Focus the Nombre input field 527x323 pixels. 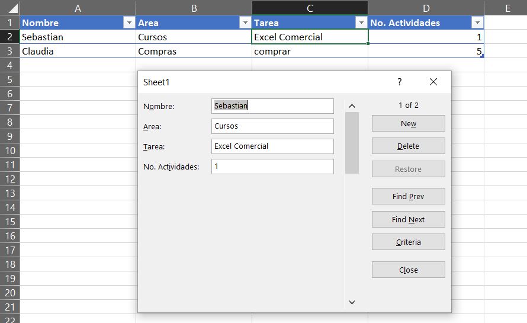pos(272,106)
